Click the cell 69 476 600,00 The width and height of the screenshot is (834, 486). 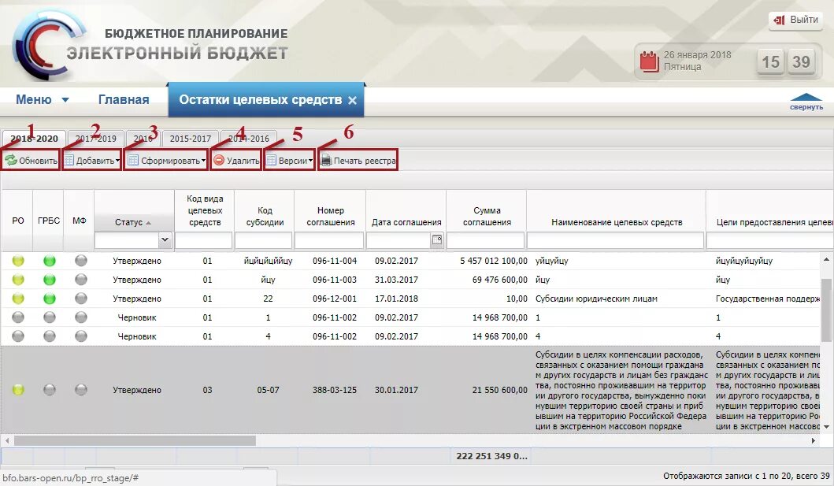tap(500, 280)
